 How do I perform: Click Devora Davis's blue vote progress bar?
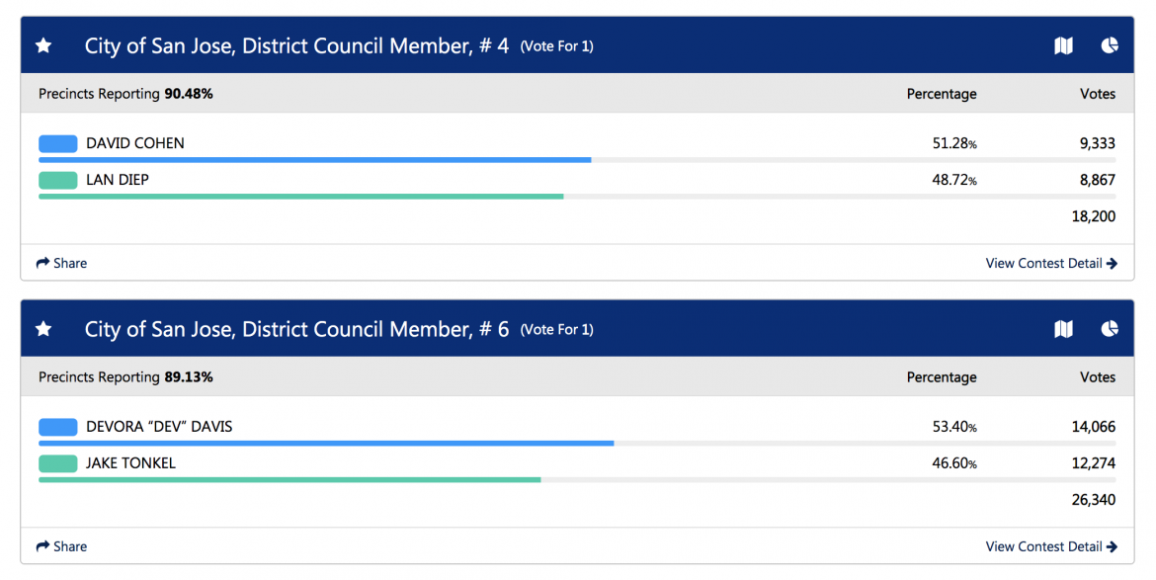[x=326, y=444]
